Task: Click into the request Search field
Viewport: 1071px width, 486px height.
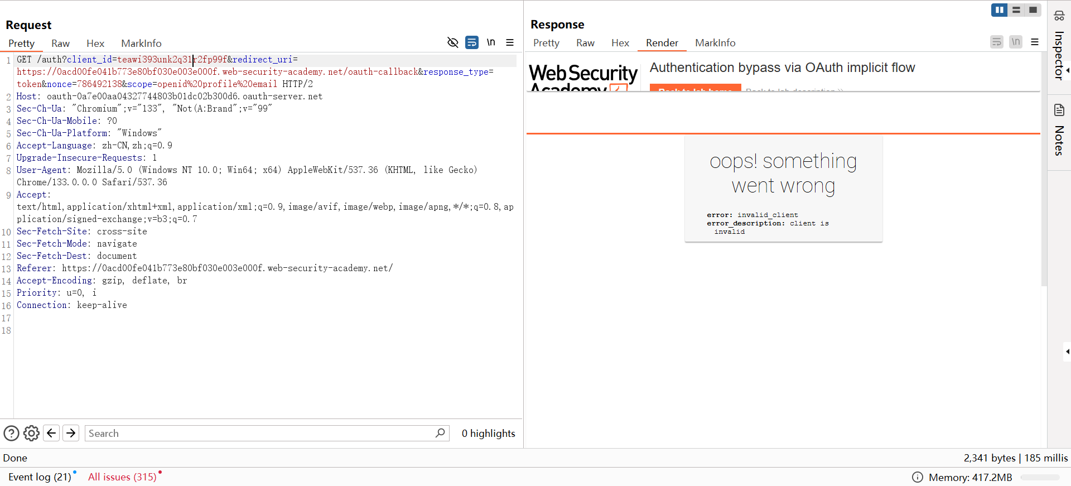Action: click(259, 434)
